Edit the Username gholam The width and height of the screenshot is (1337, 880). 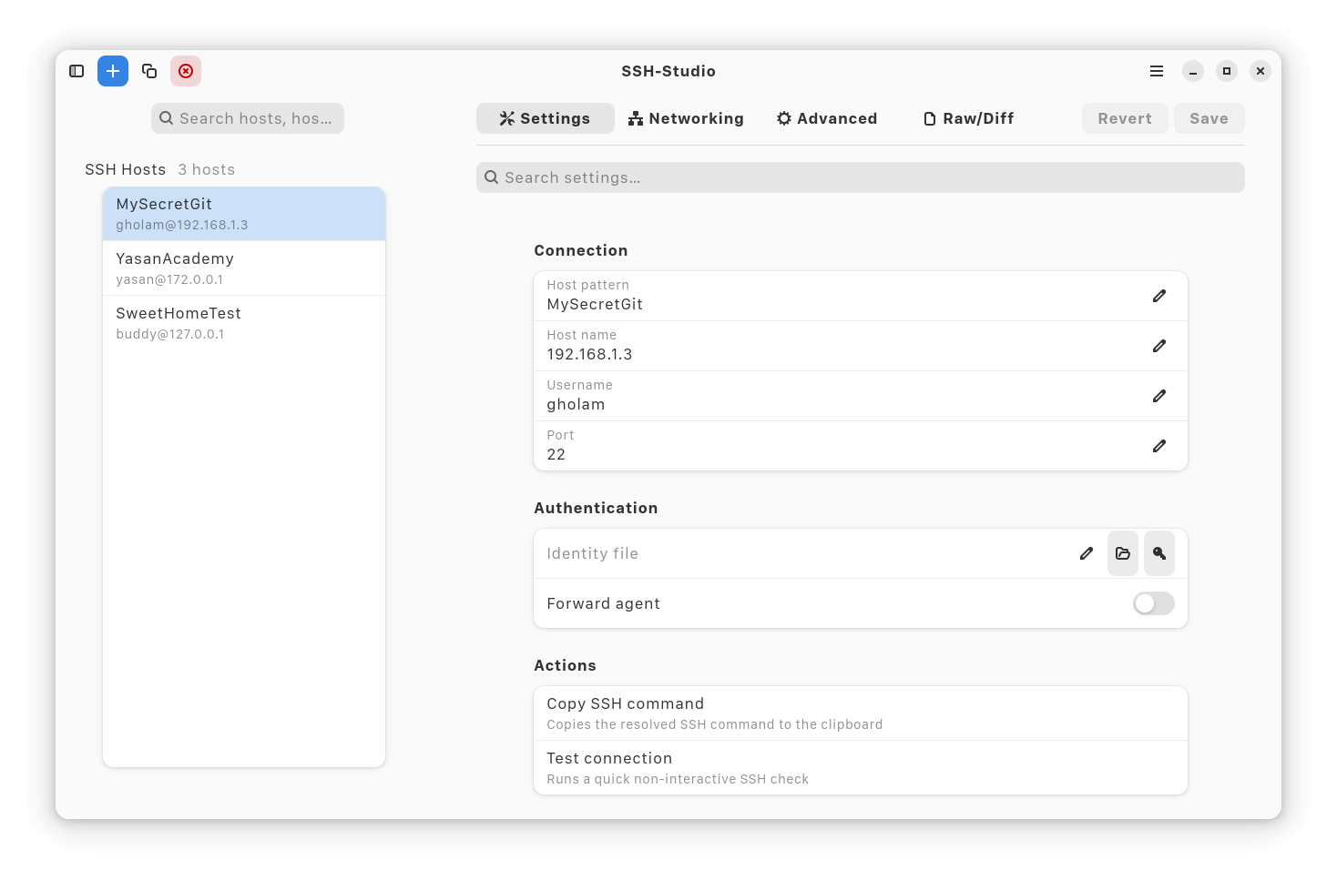tap(1159, 396)
